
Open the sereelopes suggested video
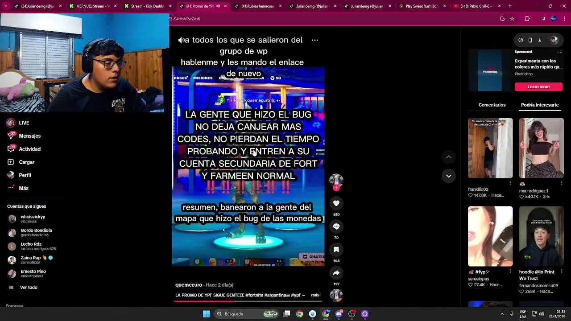[490, 236]
